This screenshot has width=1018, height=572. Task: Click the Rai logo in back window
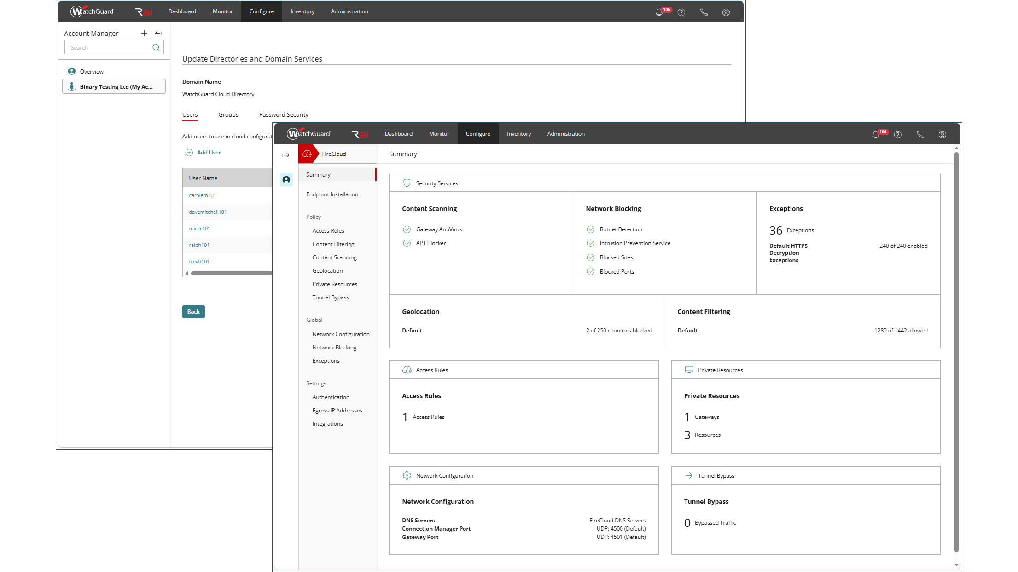pyautogui.click(x=144, y=11)
